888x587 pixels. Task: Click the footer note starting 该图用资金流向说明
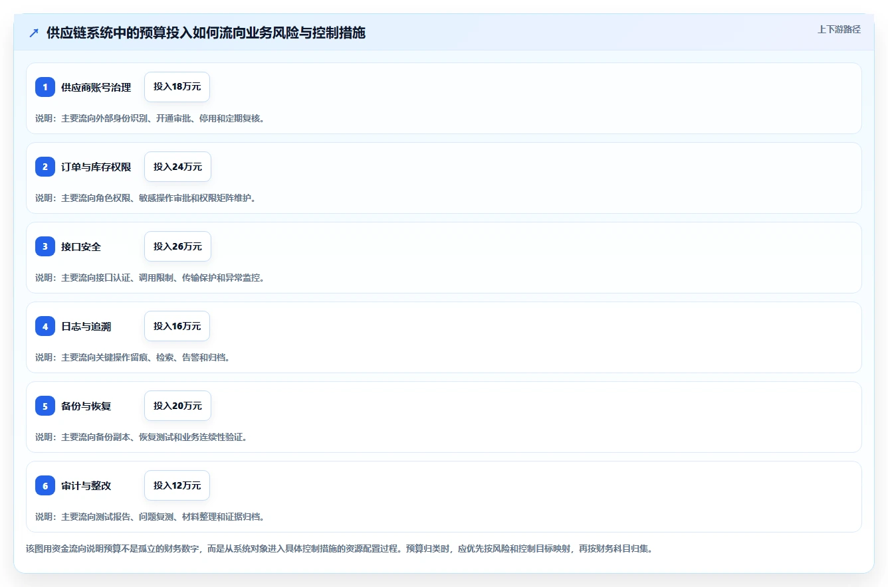point(339,549)
